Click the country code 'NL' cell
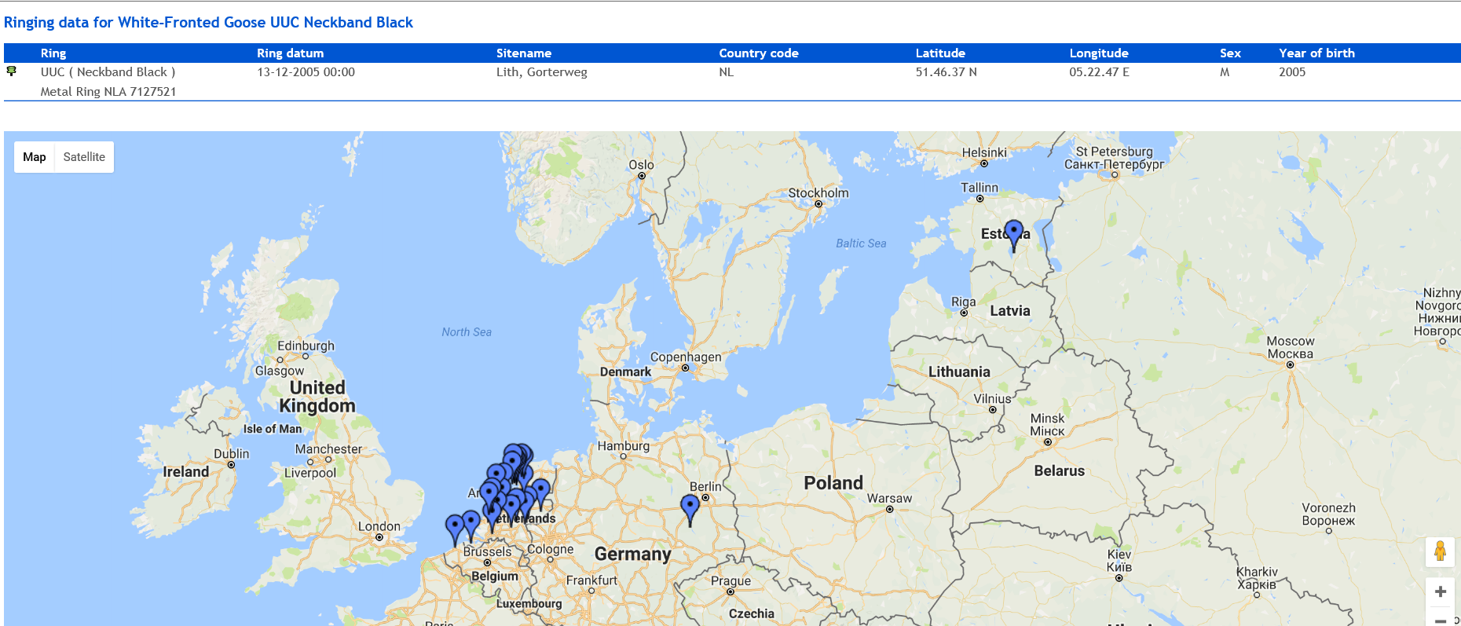The height and width of the screenshot is (626, 1461). tap(727, 72)
